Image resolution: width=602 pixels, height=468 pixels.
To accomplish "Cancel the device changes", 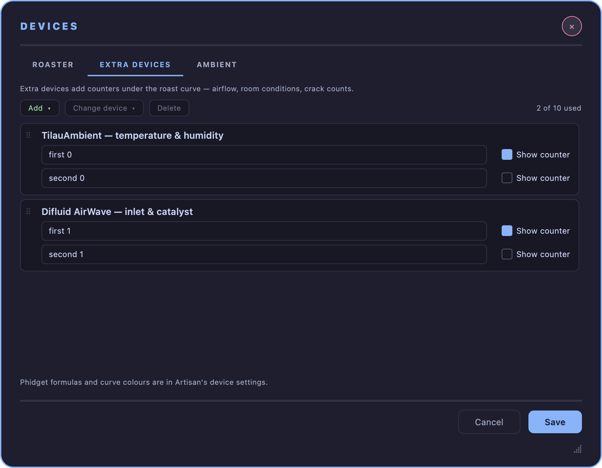I will 489,422.
